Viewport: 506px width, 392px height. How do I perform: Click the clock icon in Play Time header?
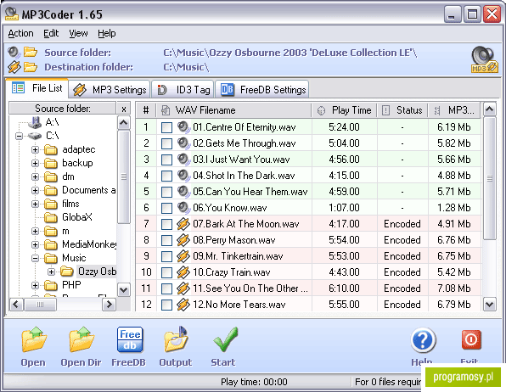coord(321,110)
